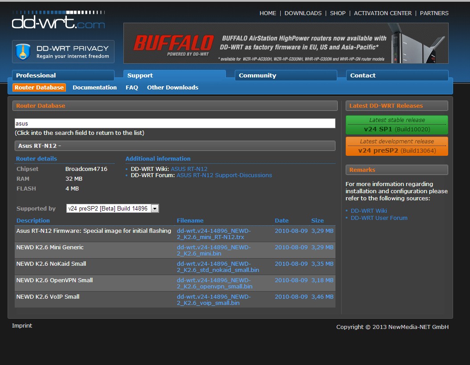Click the Date column header

click(282, 221)
